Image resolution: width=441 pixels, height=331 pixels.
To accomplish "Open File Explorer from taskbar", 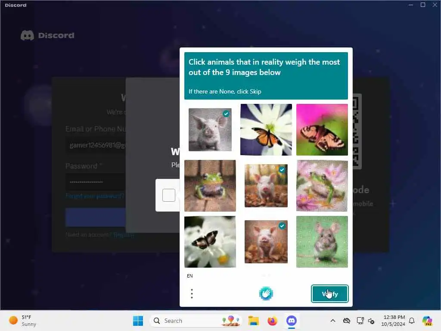I will pos(253,321).
